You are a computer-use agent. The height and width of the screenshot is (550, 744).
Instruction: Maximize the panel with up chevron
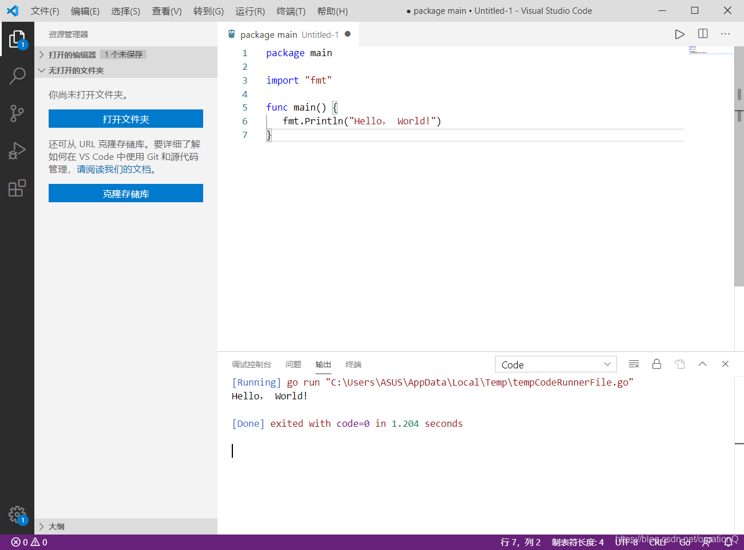click(702, 364)
